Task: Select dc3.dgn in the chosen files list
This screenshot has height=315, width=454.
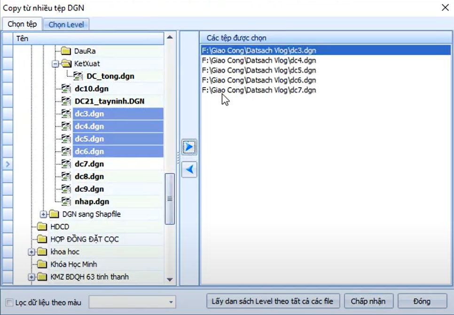Action: [260, 50]
